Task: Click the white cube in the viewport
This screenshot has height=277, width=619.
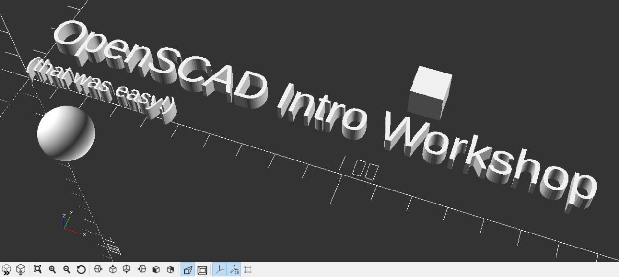Action: 429,93
